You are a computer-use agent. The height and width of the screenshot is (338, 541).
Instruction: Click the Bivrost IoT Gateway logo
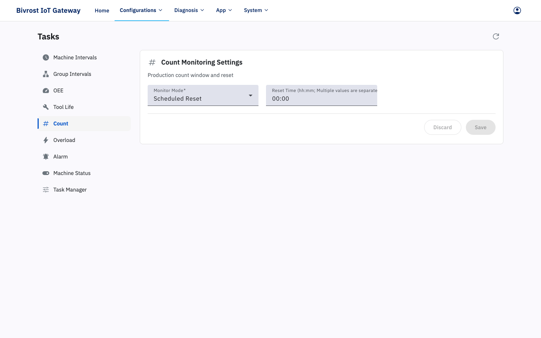[x=48, y=11]
